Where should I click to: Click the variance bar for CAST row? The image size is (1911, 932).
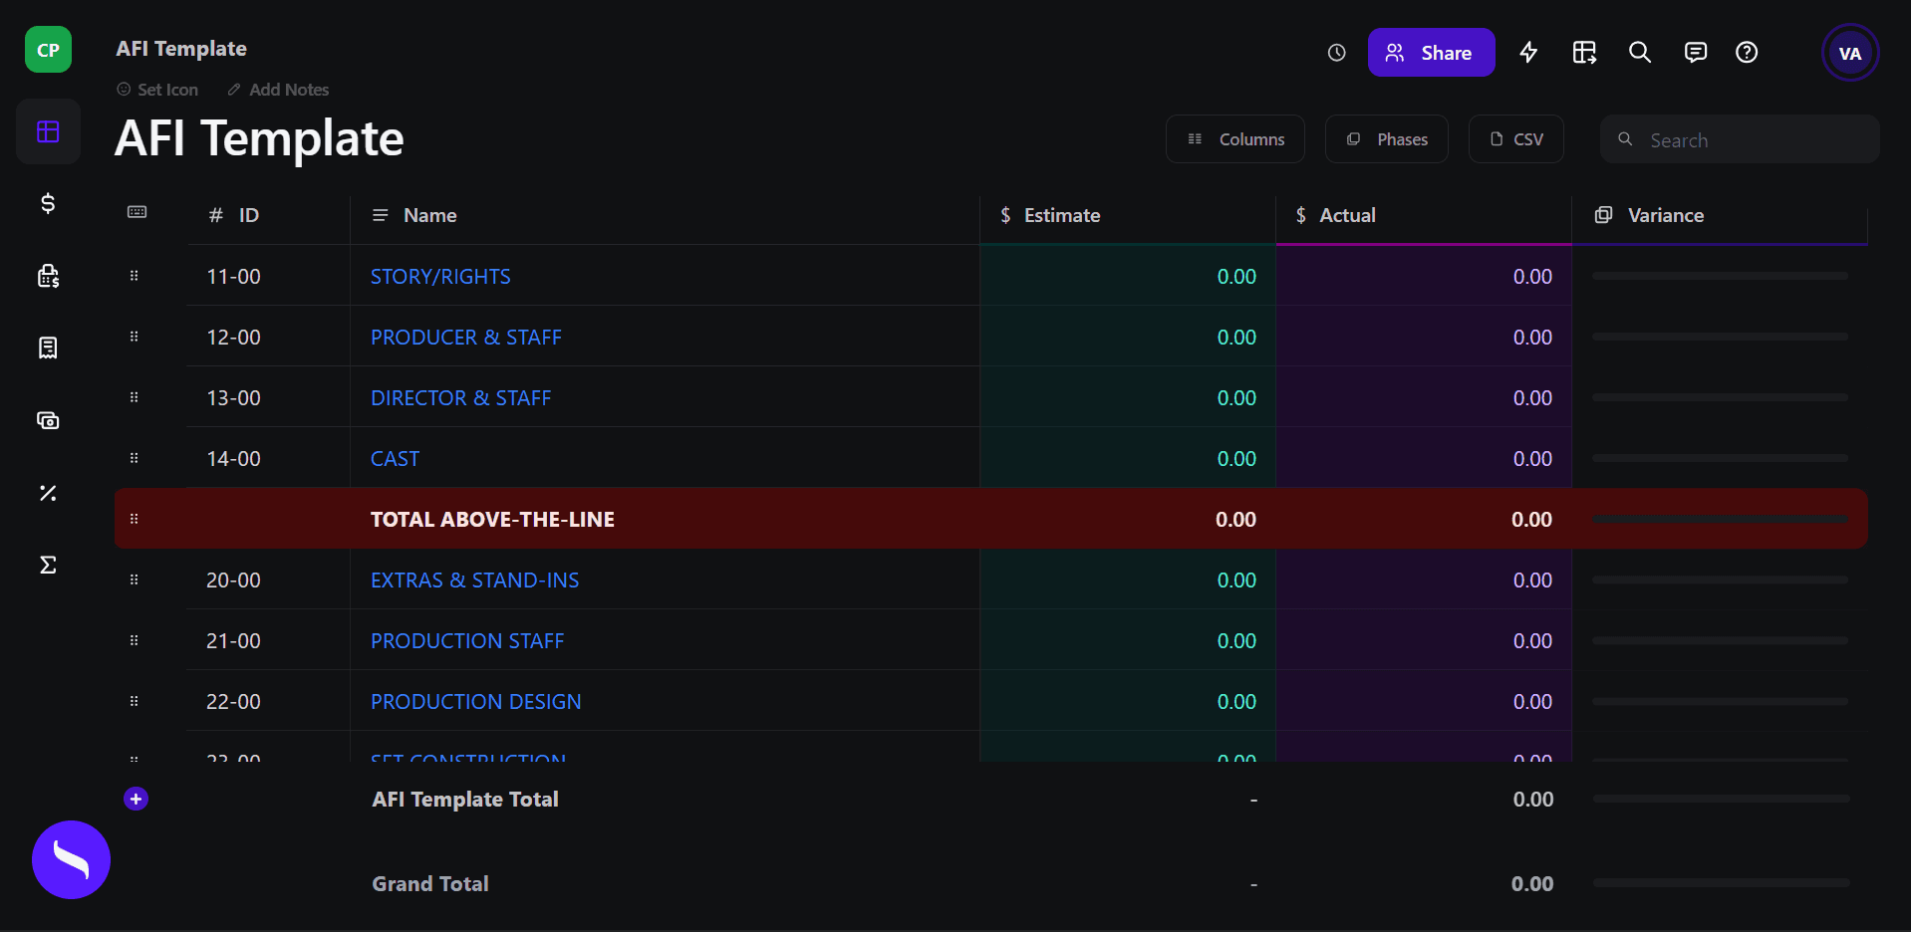[x=1719, y=459]
